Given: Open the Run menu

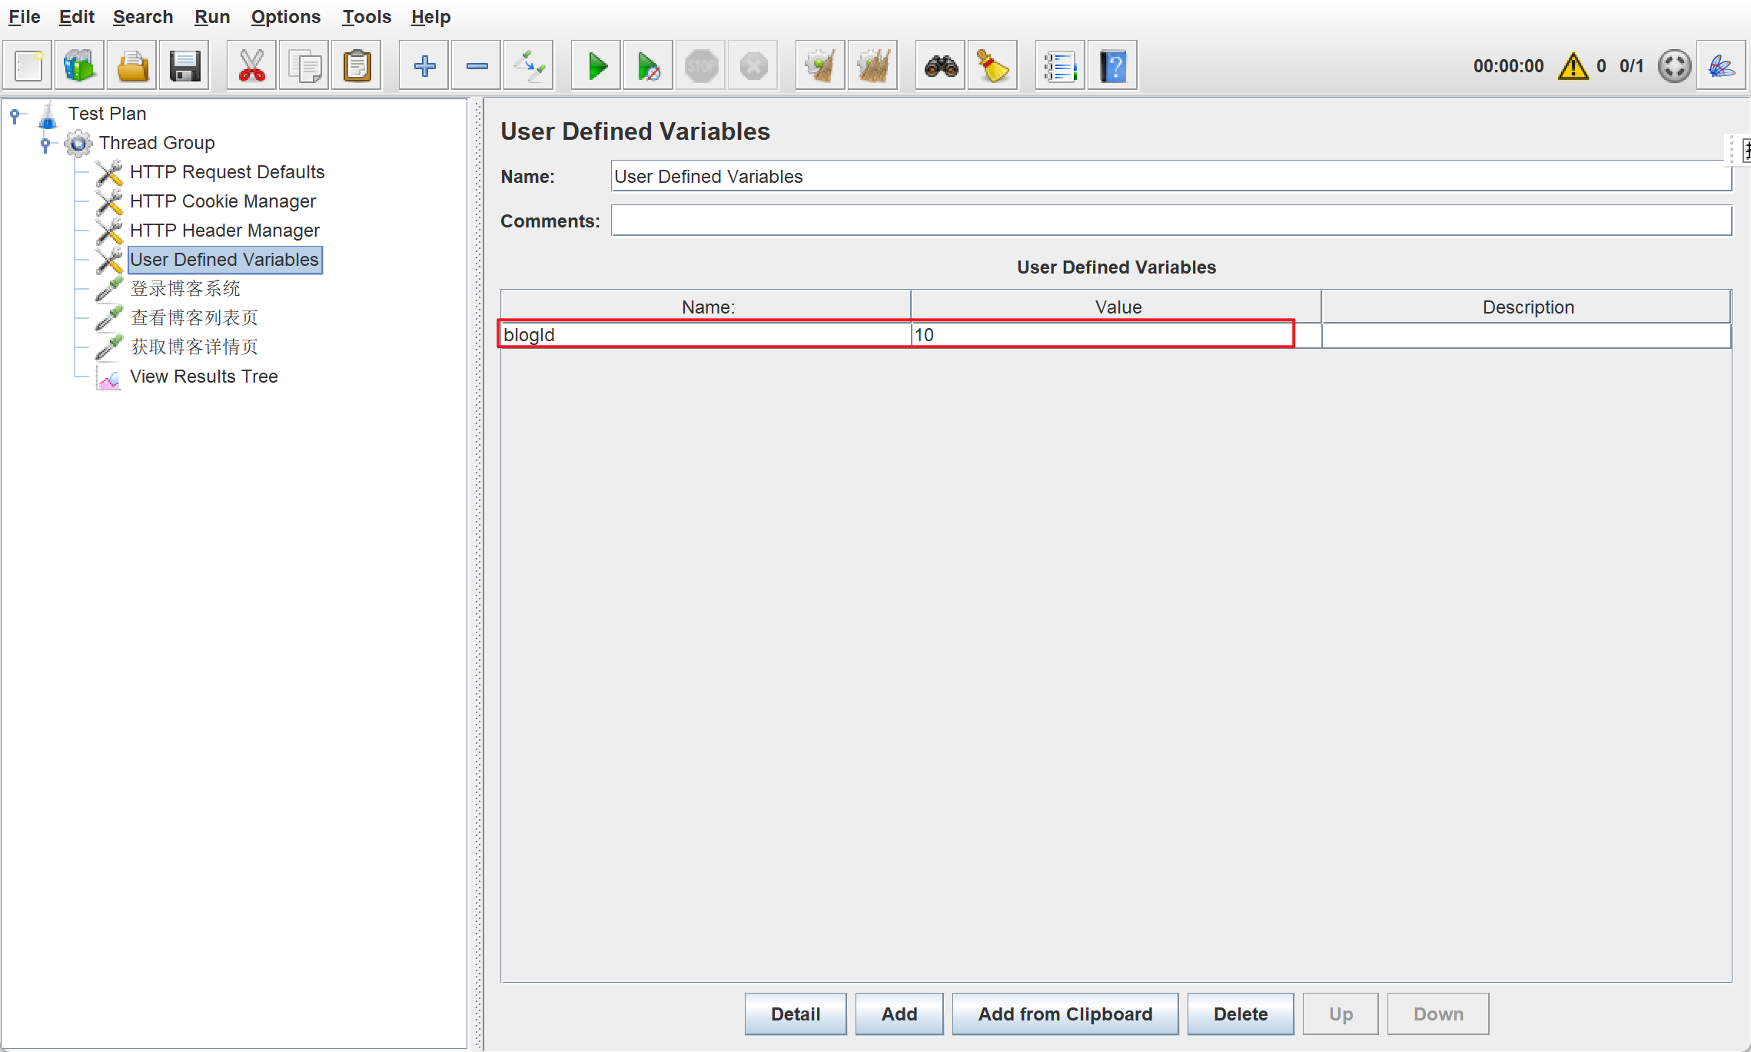Looking at the screenshot, I should [x=211, y=17].
